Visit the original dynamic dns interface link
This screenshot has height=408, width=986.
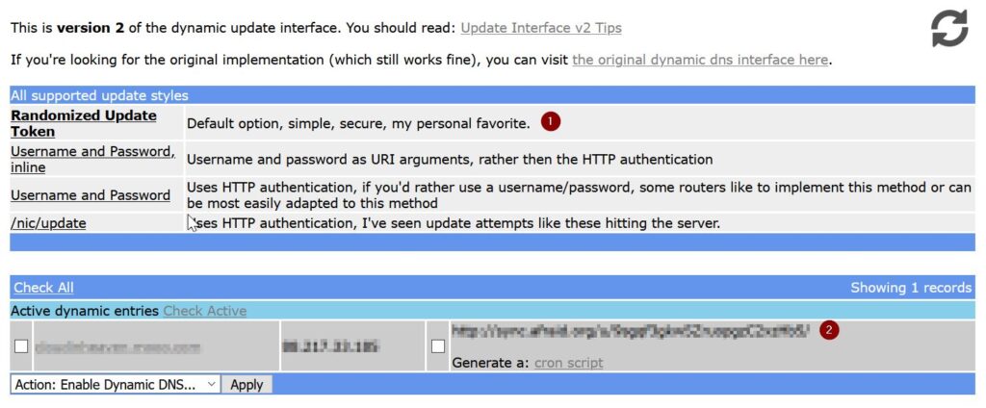click(x=700, y=60)
